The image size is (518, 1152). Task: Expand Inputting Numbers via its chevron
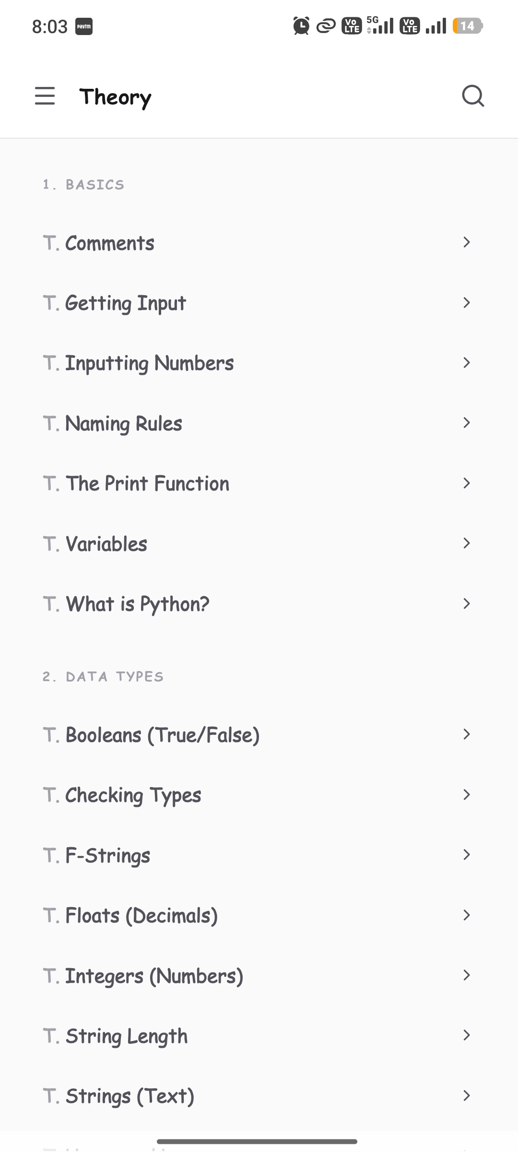(466, 363)
